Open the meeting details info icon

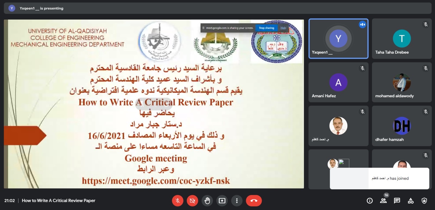[x=370, y=201]
